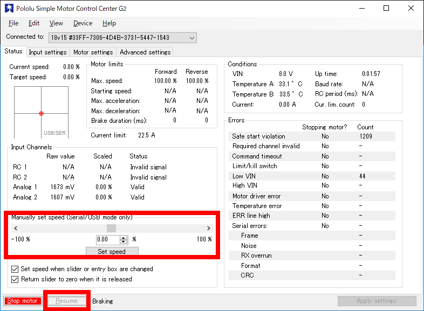Toggle Set speed when slider changed checkbox

(15, 269)
